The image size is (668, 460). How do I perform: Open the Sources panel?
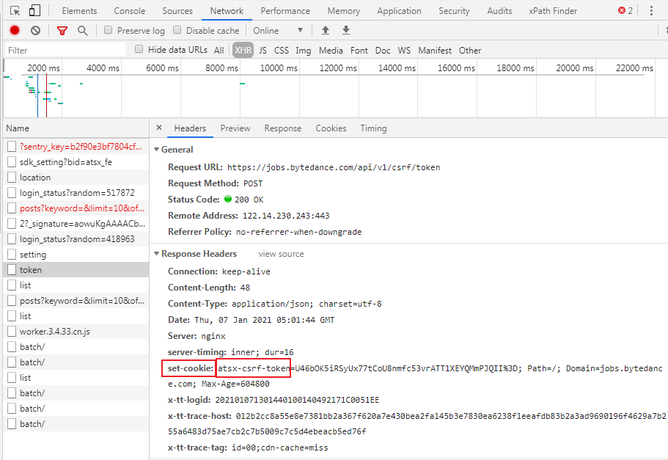pyautogui.click(x=177, y=11)
